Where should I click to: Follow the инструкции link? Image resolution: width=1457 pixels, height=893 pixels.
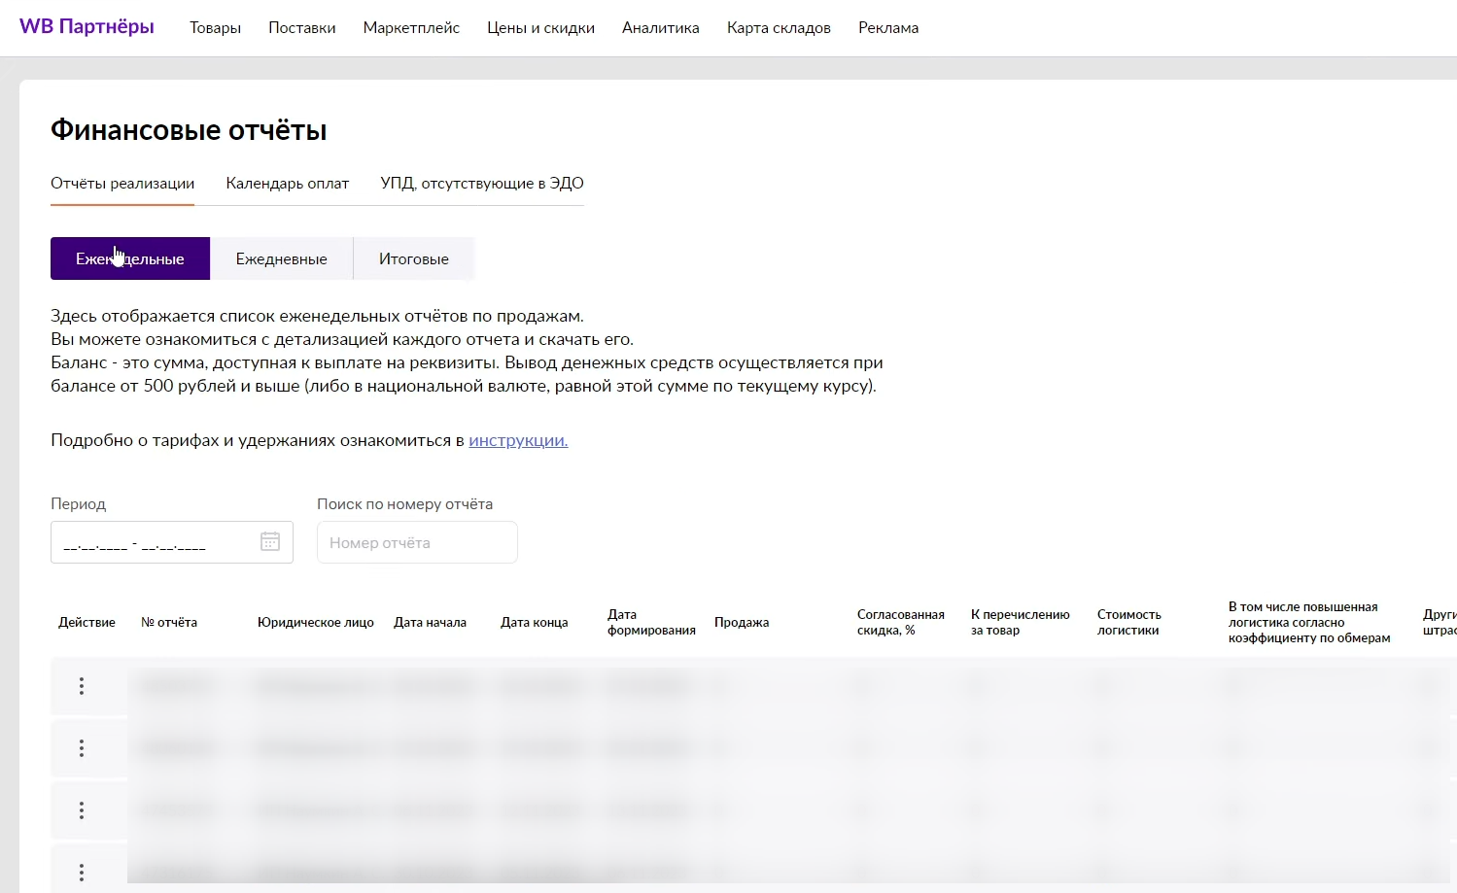click(x=518, y=440)
